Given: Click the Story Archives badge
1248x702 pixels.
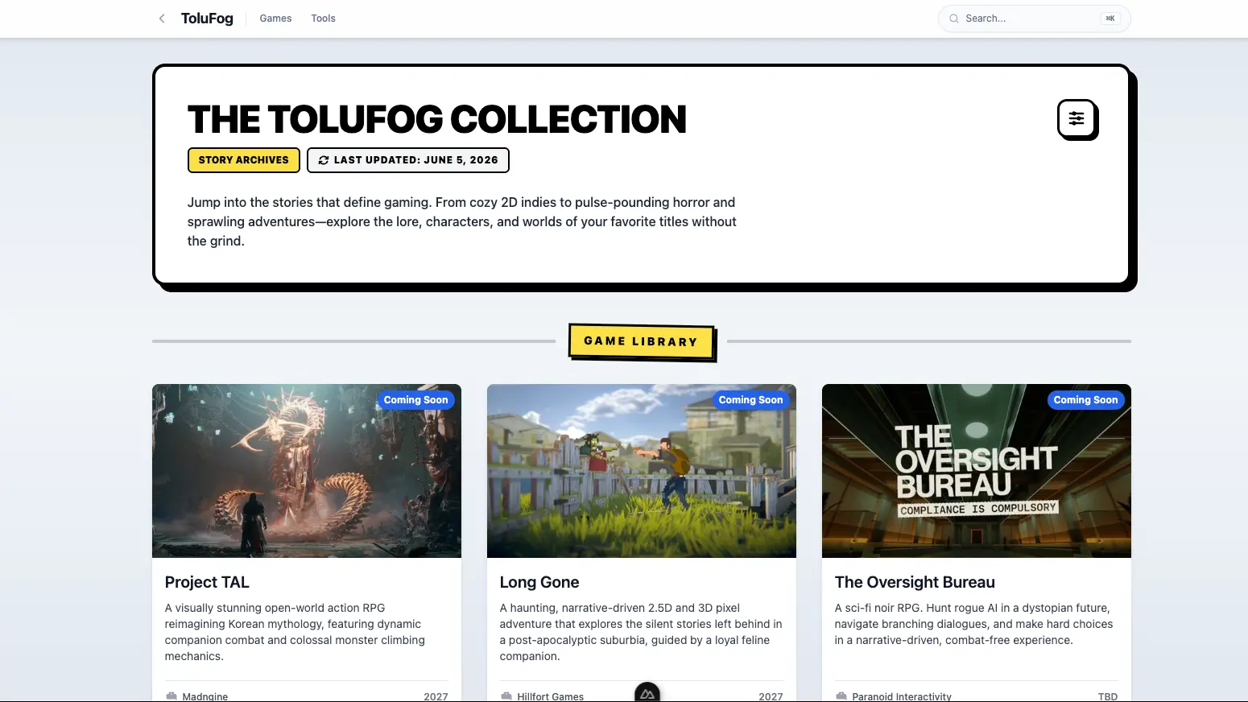Looking at the screenshot, I should tap(243, 160).
